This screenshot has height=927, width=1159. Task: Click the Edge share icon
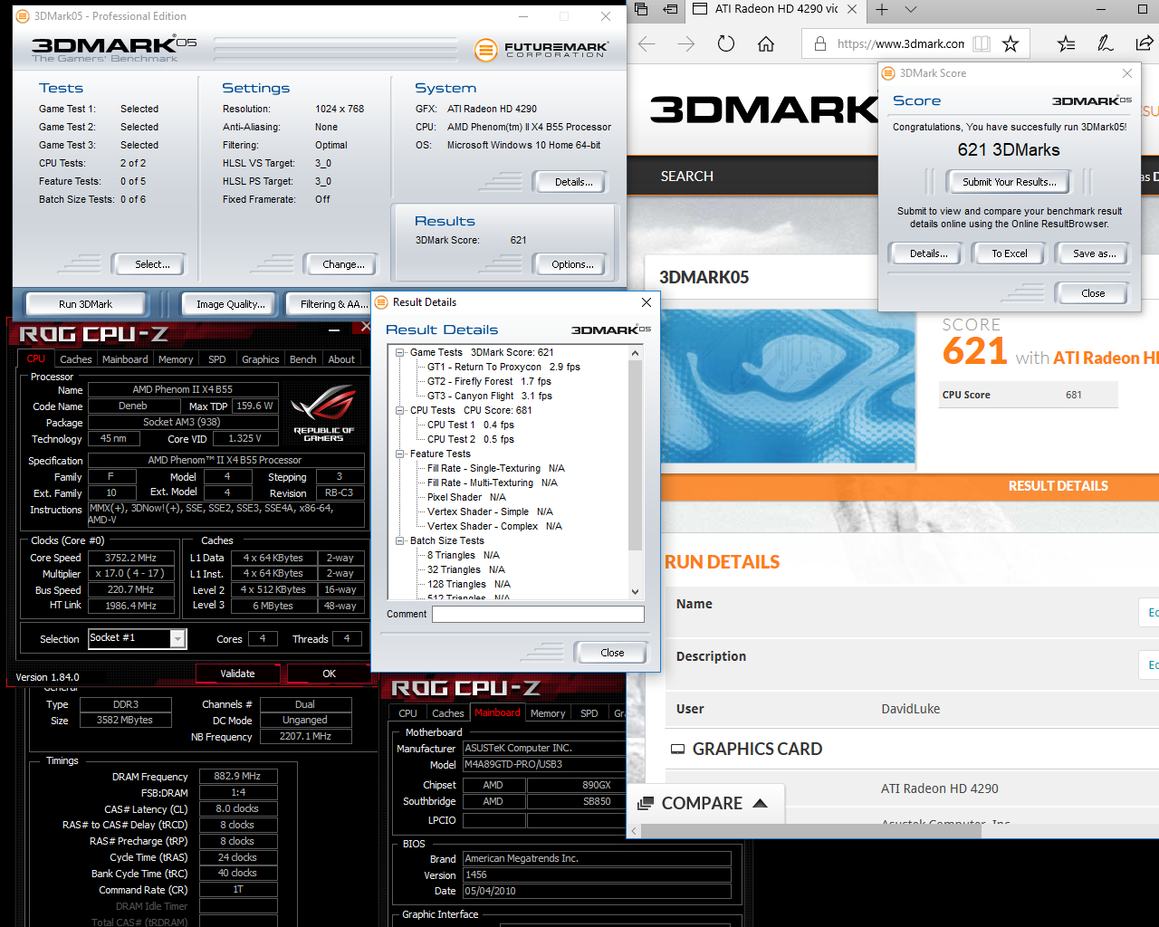pyautogui.click(x=1145, y=43)
